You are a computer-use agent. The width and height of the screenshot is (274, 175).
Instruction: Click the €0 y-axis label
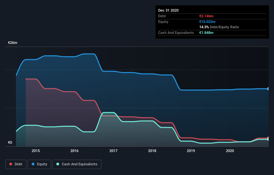tap(10, 142)
